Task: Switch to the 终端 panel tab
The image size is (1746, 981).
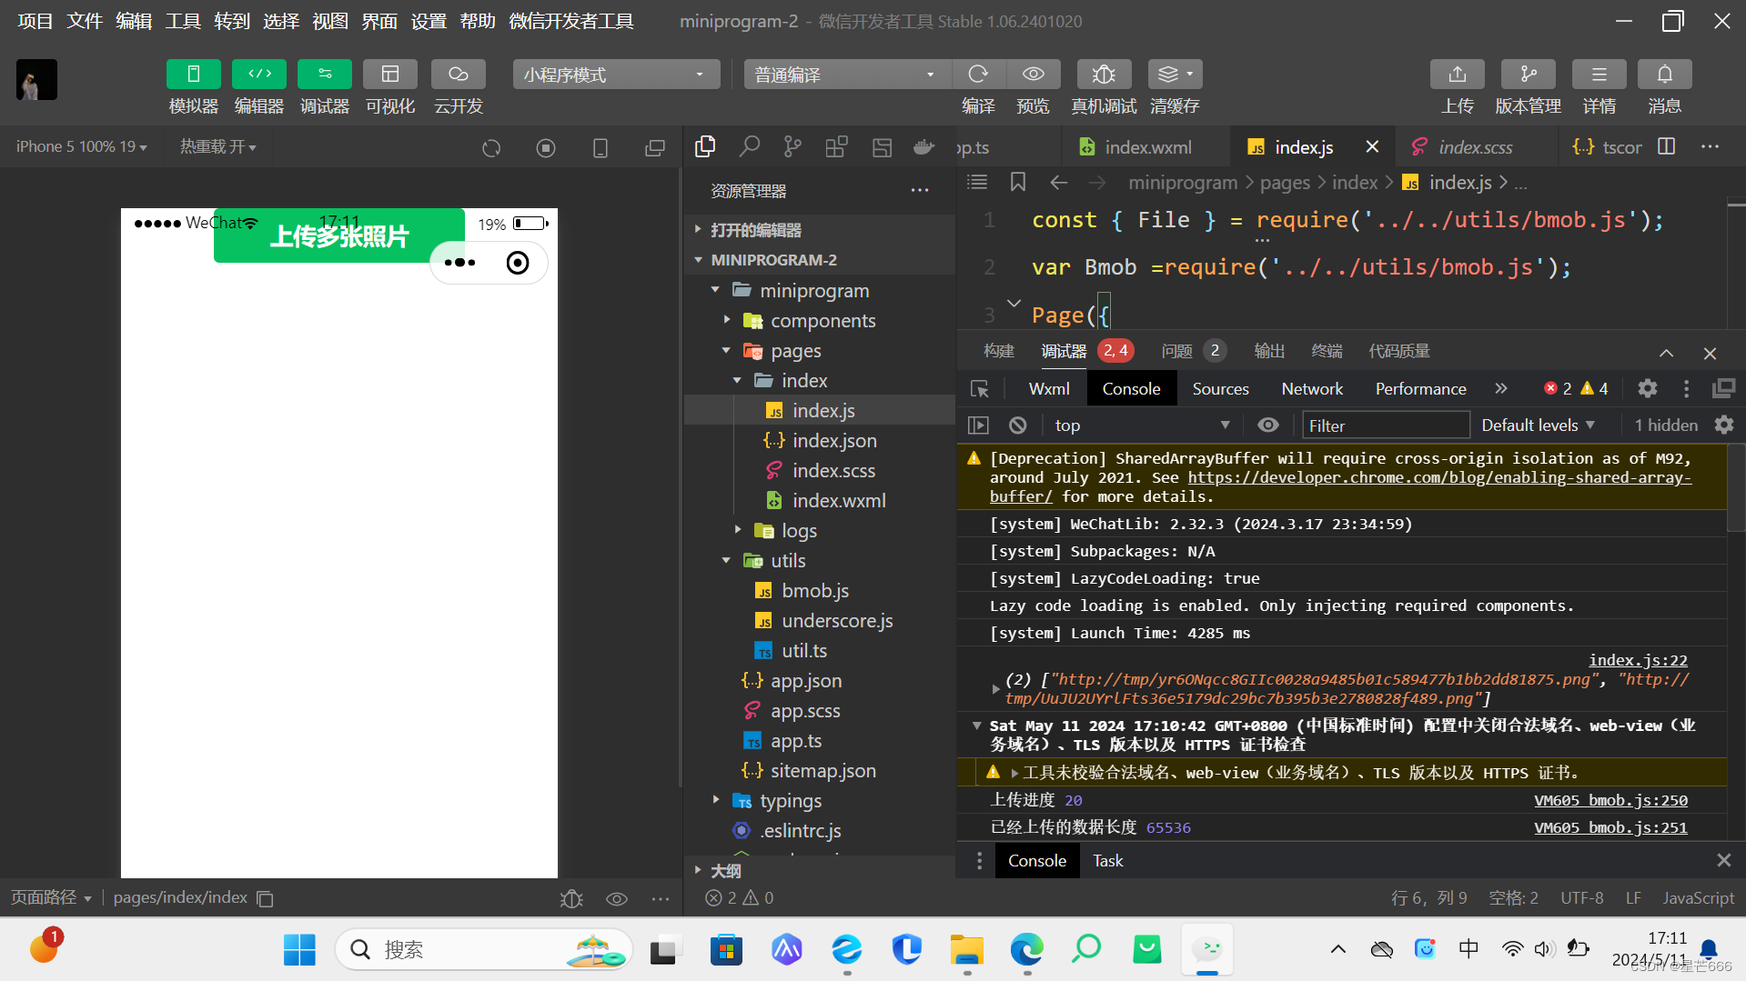Action: click(1327, 351)
